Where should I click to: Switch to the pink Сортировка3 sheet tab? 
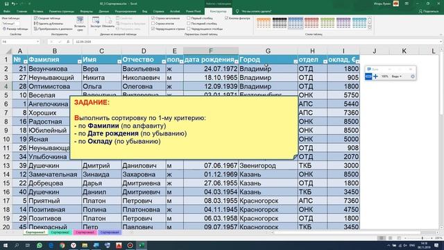85,233
